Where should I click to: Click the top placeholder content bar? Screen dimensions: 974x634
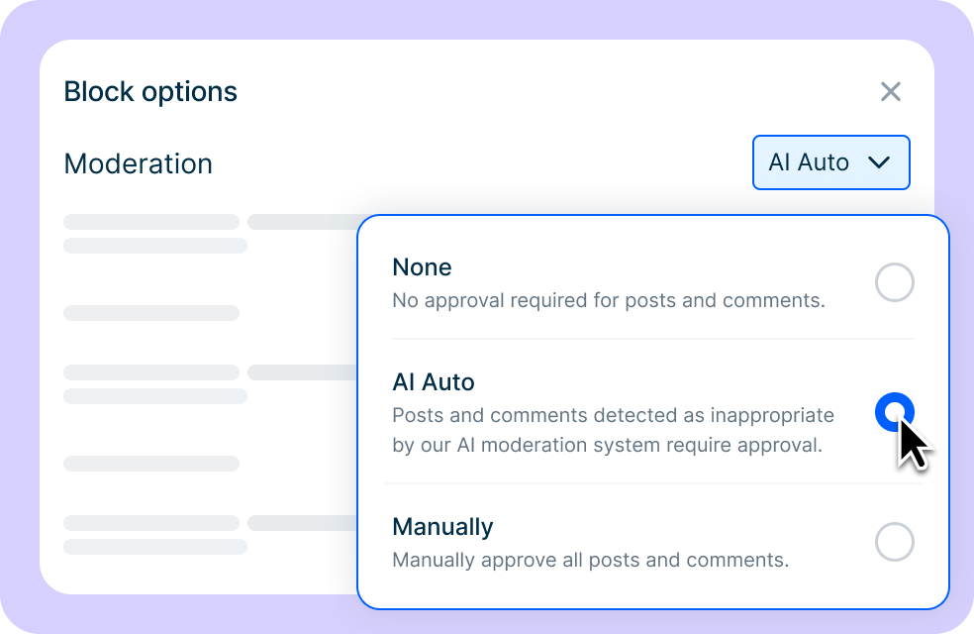pyautogui.click(x=151, y=221)
